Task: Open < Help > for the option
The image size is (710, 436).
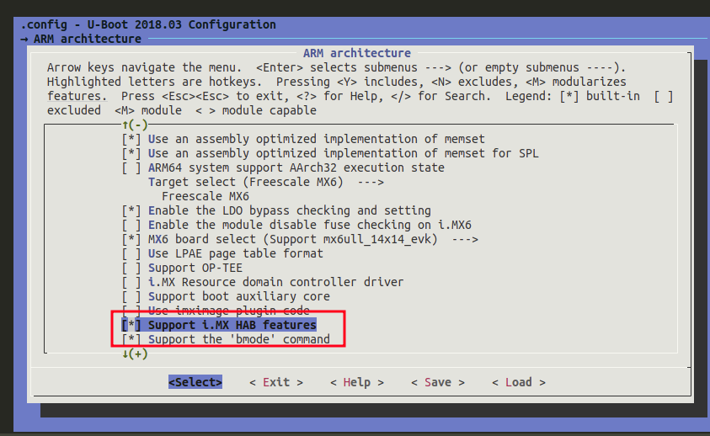Action: click(357, 382)
